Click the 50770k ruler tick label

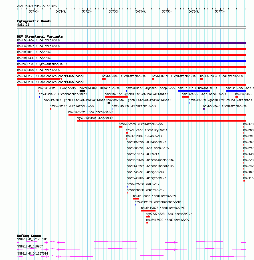click(x=220, y=11)
